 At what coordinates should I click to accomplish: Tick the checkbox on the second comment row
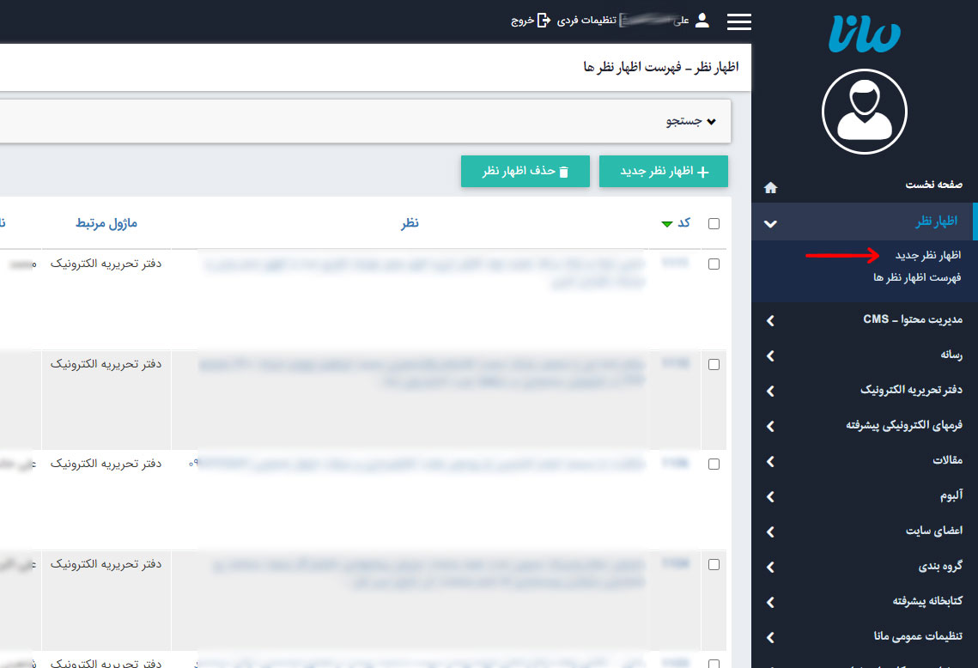(x=714, y=363)
